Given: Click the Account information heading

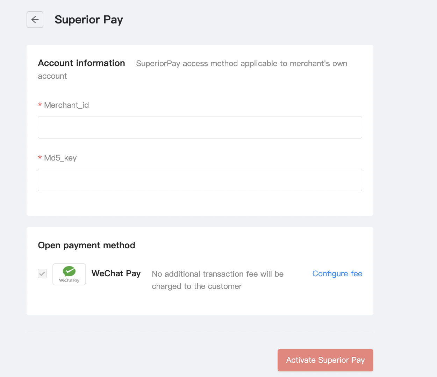Looking at the screenshot, I should [x=81, y=63].
